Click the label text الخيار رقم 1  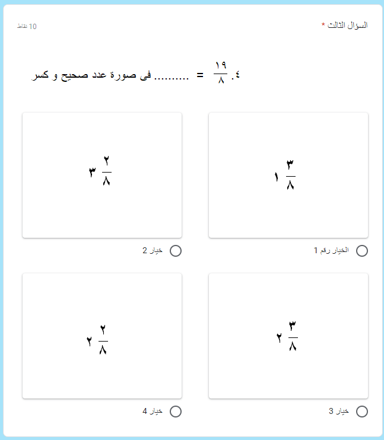332,251
